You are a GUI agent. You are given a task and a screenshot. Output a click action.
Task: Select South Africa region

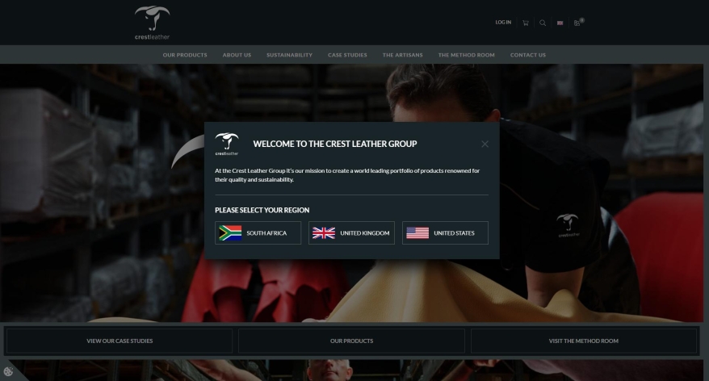258,232
